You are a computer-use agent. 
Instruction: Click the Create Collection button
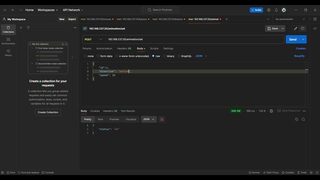[x=48, y=112]
